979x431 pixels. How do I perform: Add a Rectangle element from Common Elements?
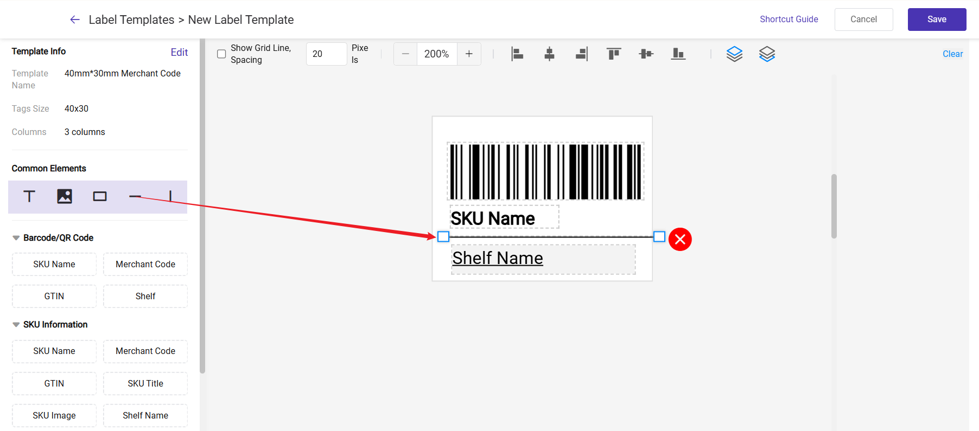[100, 196]
